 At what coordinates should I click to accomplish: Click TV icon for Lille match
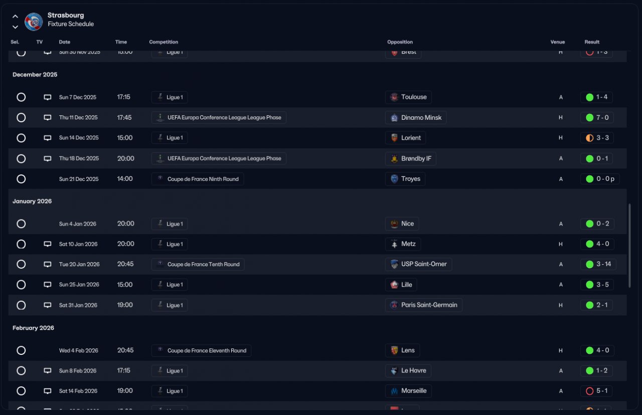click(48, 285)
